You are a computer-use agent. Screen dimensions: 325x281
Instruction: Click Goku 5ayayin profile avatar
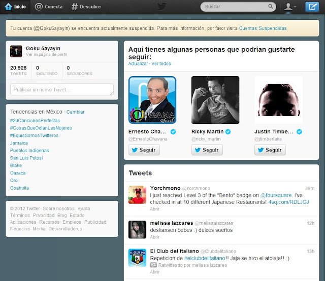16,51
